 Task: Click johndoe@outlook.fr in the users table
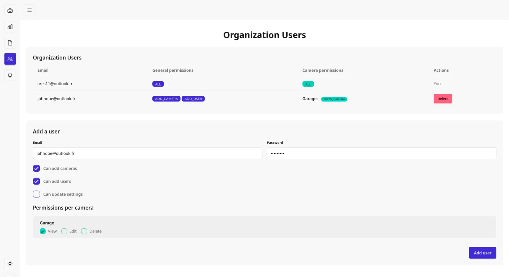coord(56,99)
